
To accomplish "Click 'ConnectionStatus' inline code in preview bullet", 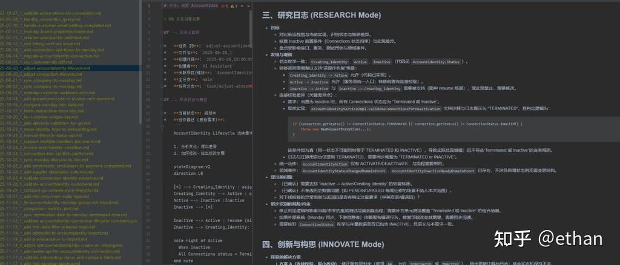I will (x=316, y=224).
